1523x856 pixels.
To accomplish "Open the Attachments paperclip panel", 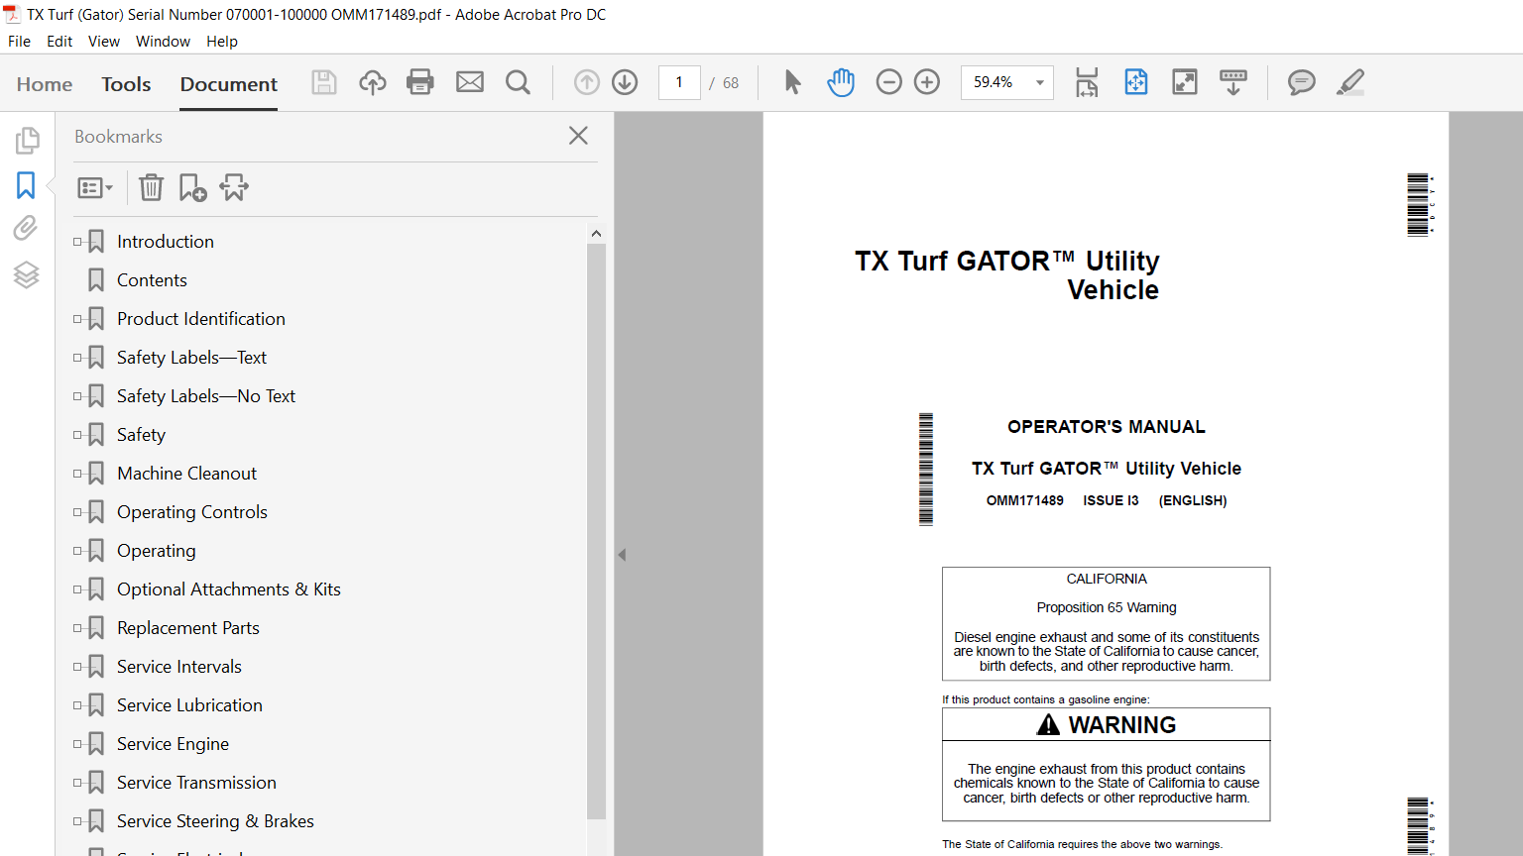I will pos(26,229).
